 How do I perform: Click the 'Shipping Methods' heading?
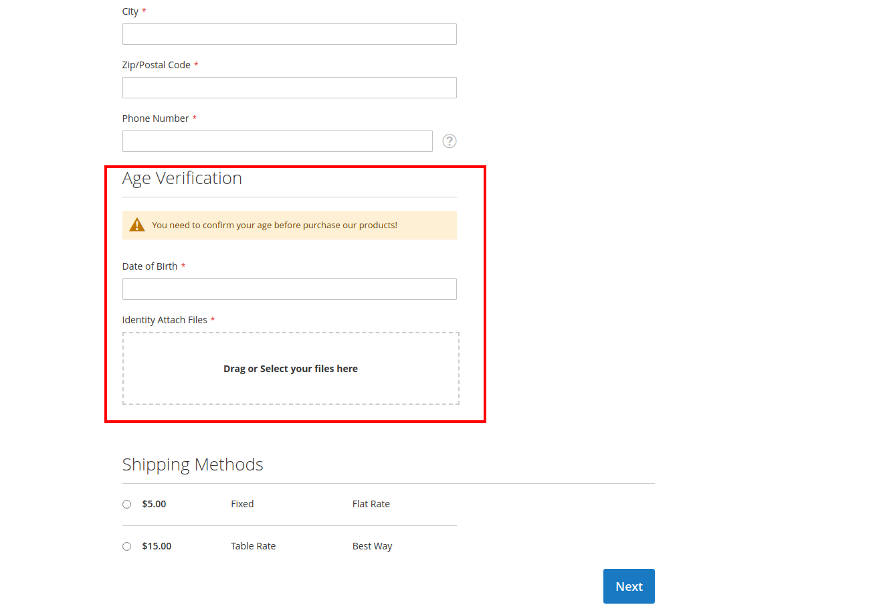pos(193,464)
